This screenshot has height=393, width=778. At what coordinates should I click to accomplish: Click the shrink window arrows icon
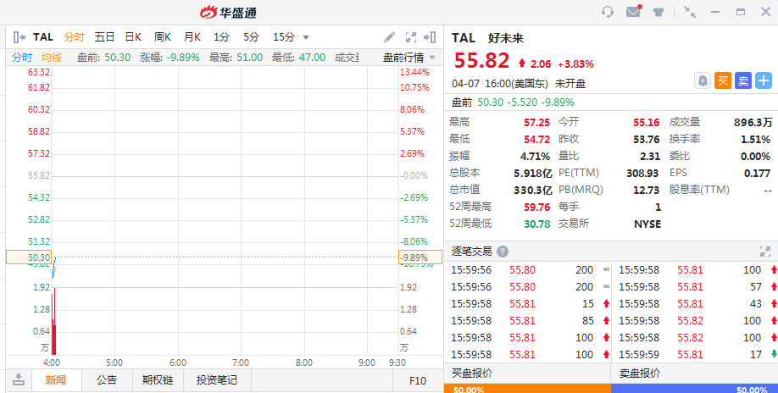[x=690, y=12]
